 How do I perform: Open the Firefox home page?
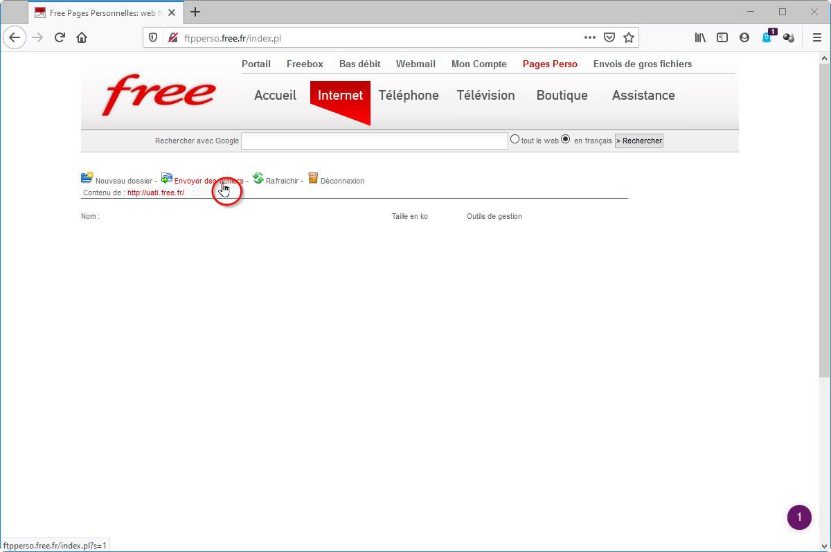click(x=82, y=38)
